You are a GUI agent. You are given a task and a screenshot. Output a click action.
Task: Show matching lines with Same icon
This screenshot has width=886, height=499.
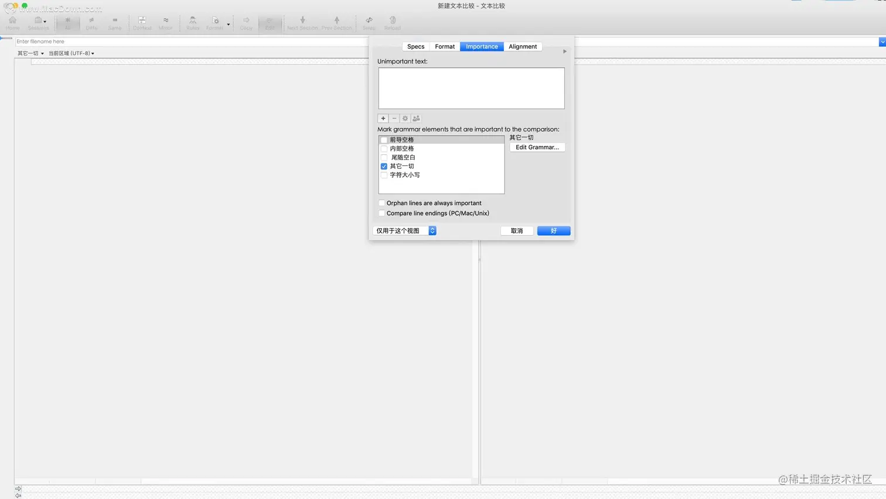click(x=115, y=23)
